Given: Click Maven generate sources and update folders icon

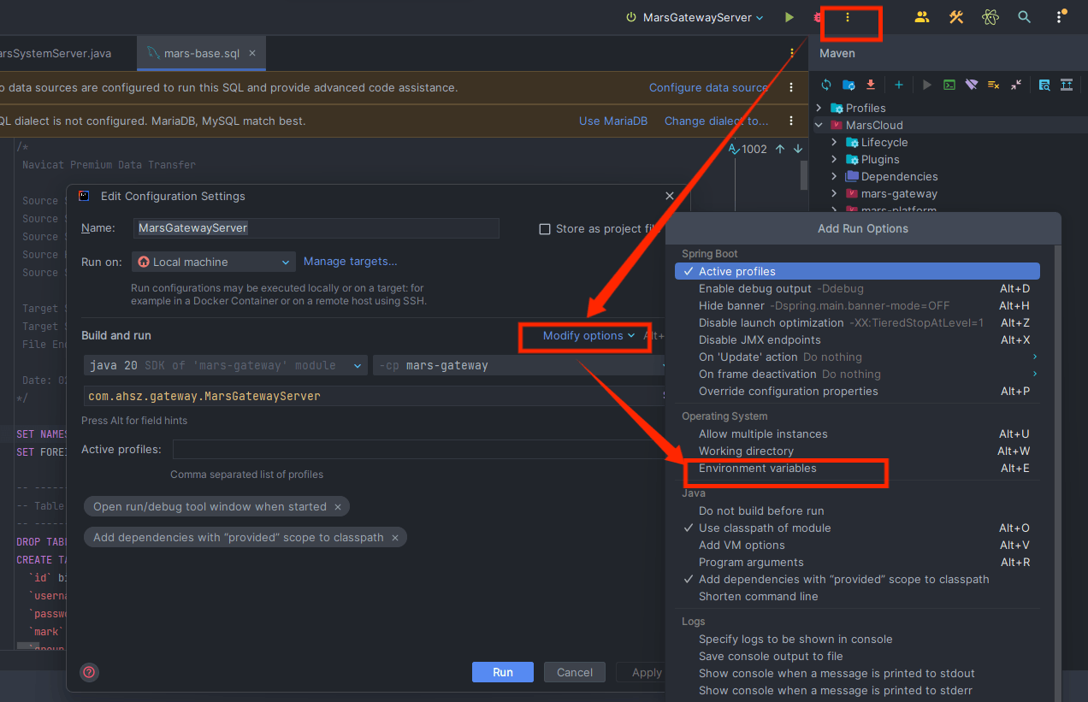Looking at the screenshot, I should [x=849, y=85].
